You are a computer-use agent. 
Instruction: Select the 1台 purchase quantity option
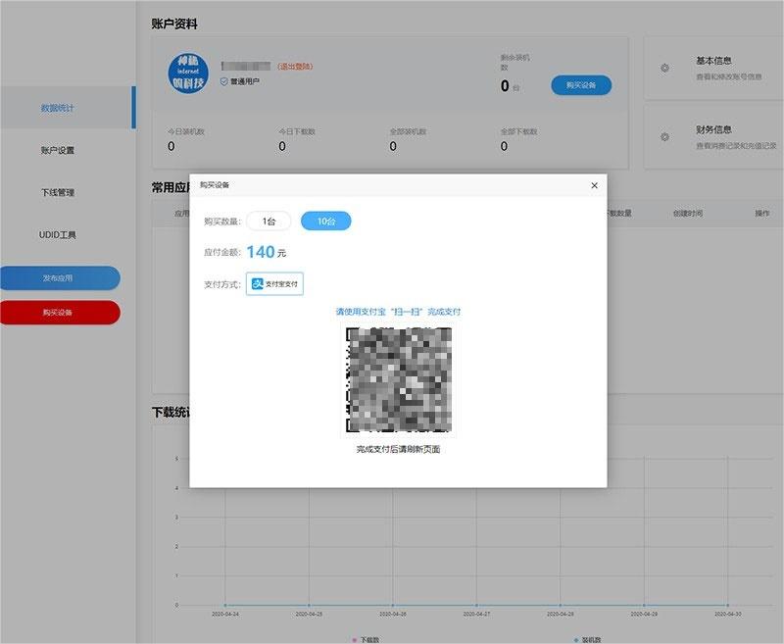(269, 222)
